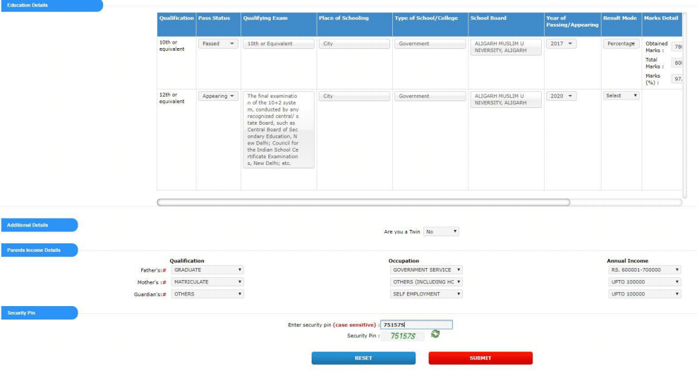Open Mother's qualification MATRICULATE dropdown
This screenshot has width=697, height=371.
click(x=207, y=282)
